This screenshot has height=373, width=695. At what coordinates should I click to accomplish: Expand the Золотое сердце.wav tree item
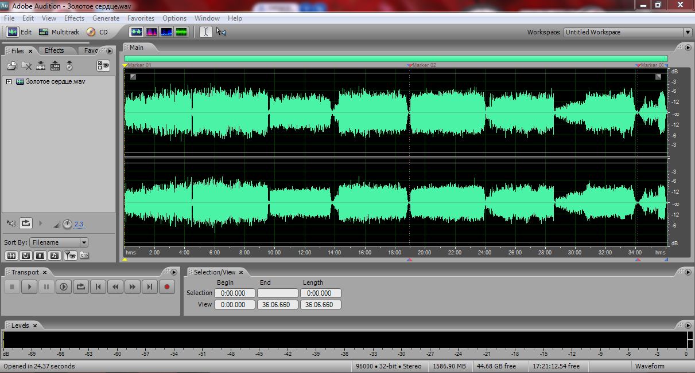[9, 81]
